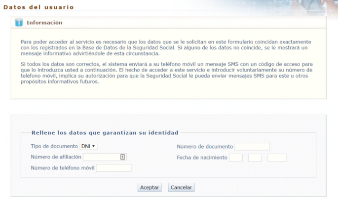Viewport: 338px width, 202px height.
Task: Focus the Número de documento input field
Action: point(252,147)
